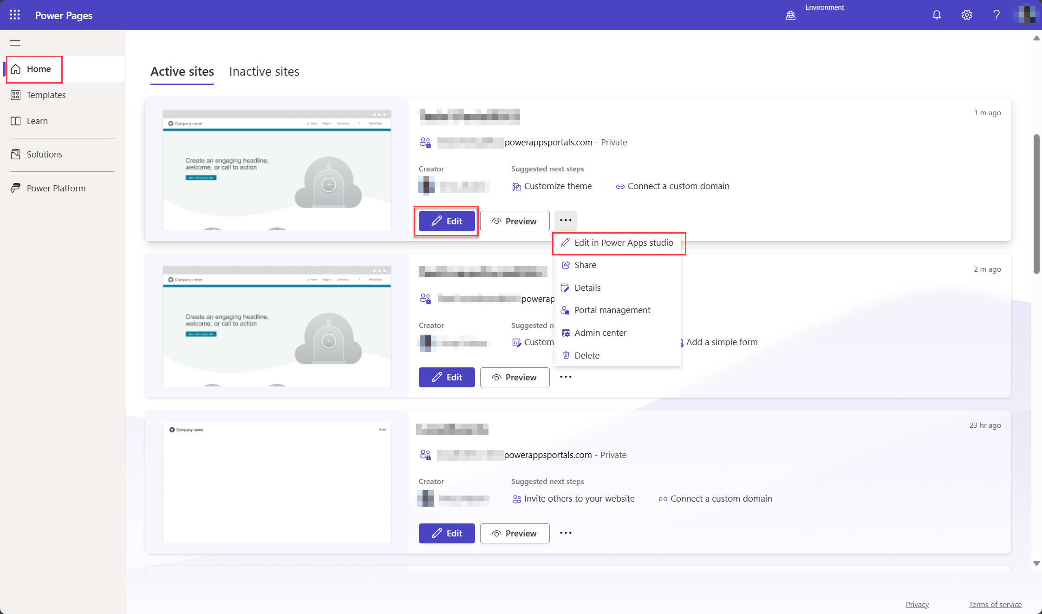Viewport: 1042px width, 614px height.
Task: Open Settings gear icon top right
Action: [x=967, y=14]
